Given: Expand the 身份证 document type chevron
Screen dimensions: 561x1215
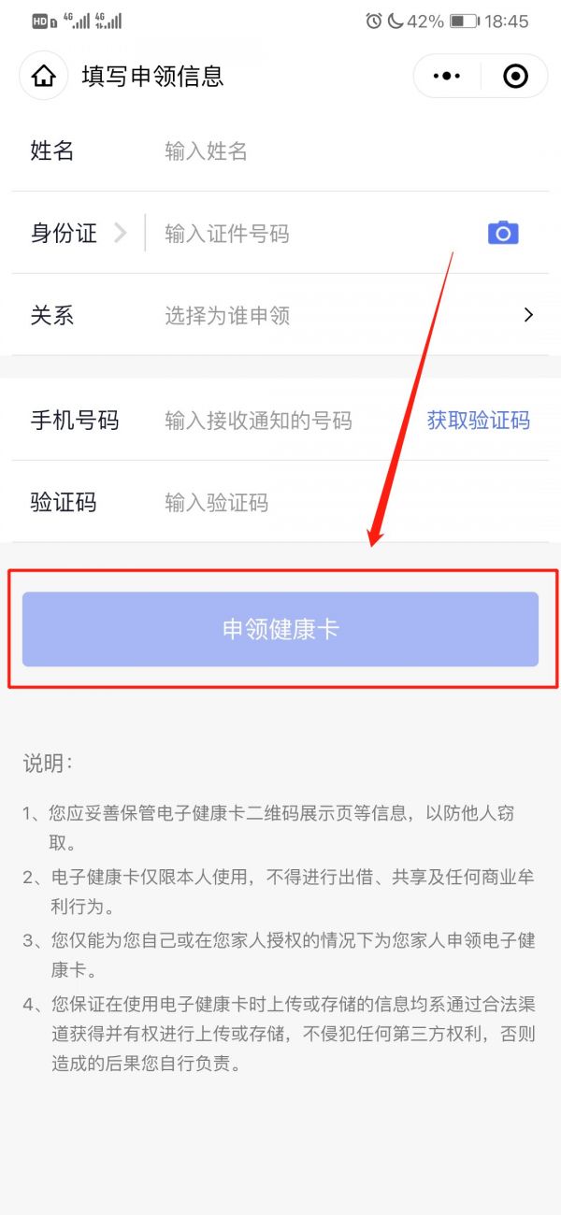Looking at the screenshot, I should point(120,233).
